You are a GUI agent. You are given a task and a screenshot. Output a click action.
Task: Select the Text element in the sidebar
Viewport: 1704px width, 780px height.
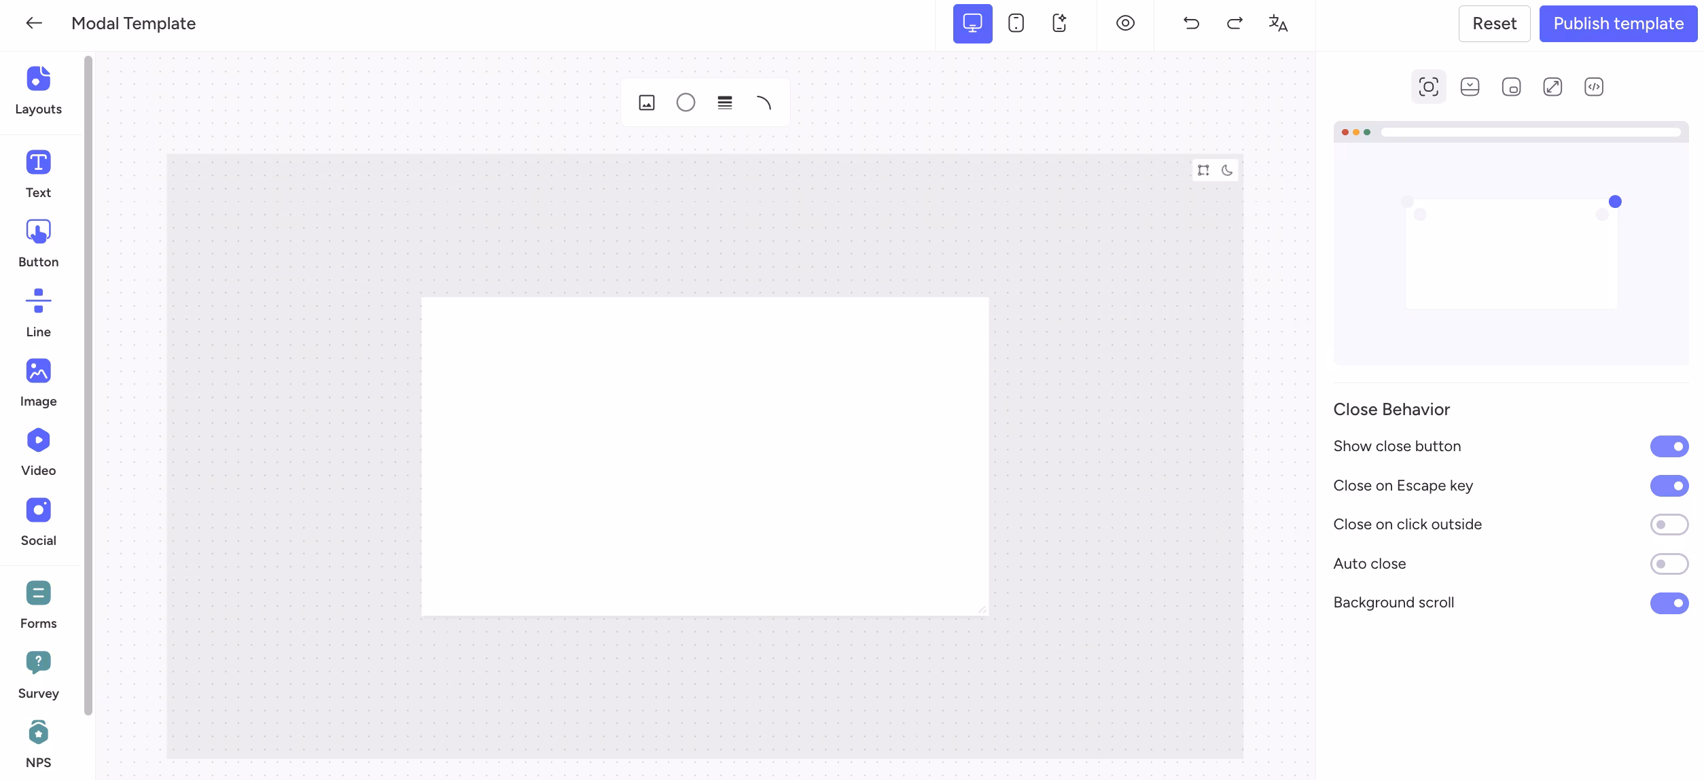(38, 172)
